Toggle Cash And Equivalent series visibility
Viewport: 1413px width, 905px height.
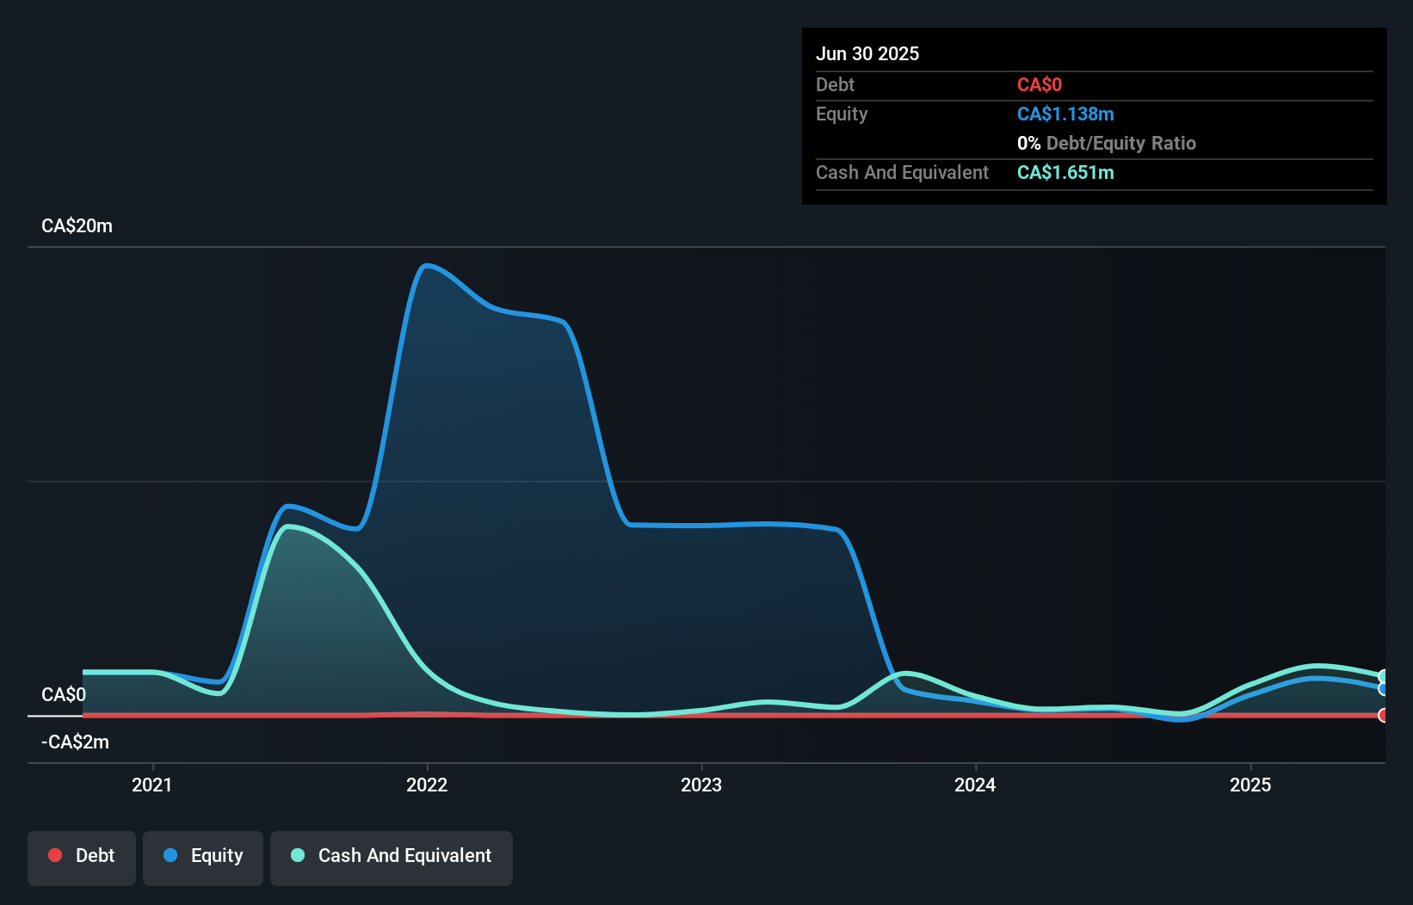point(392,857)
